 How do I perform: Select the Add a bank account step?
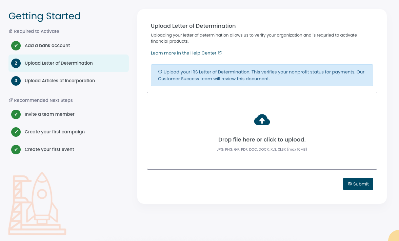tap(47, 45)
